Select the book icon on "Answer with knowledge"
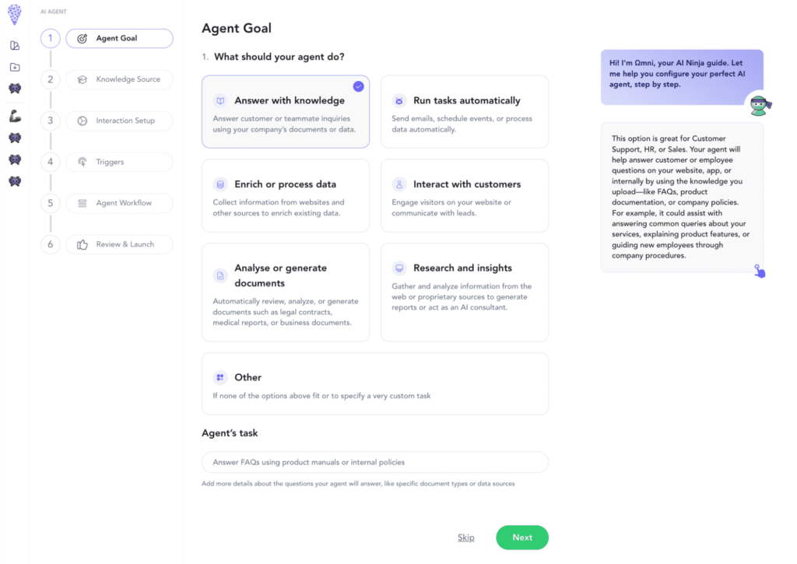This screenshot has width=797, height=564. [220, 100]
